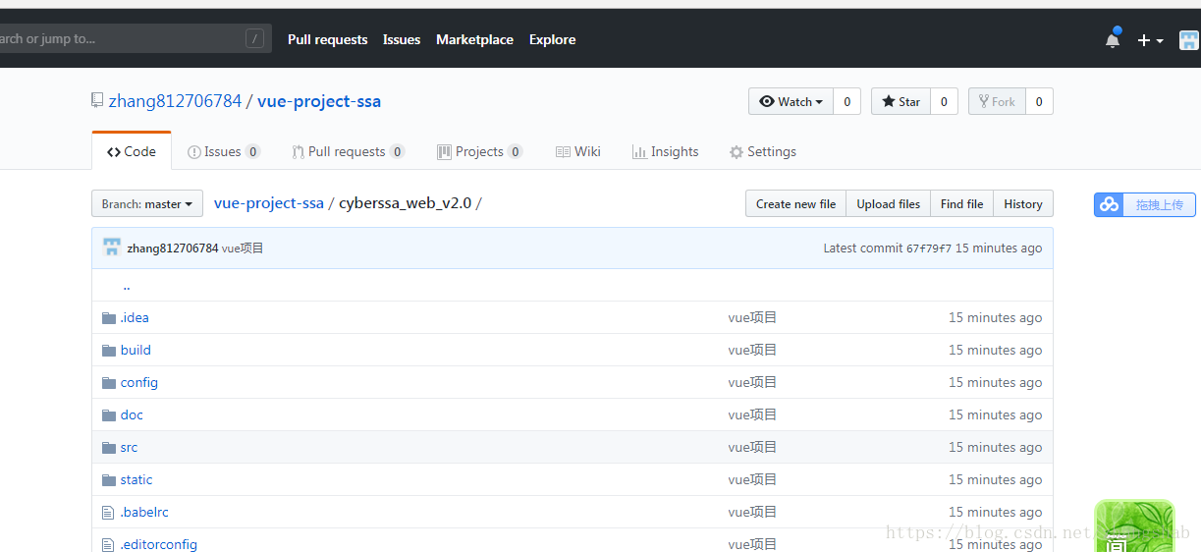The image size is (1201, 552).
Task: Go up to parent directory (..)
Action: pyautogui.click(x=127, y=286)
